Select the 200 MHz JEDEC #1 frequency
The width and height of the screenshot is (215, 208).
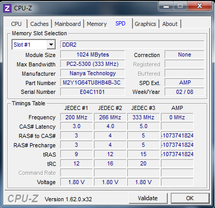[x=76, y=117]
